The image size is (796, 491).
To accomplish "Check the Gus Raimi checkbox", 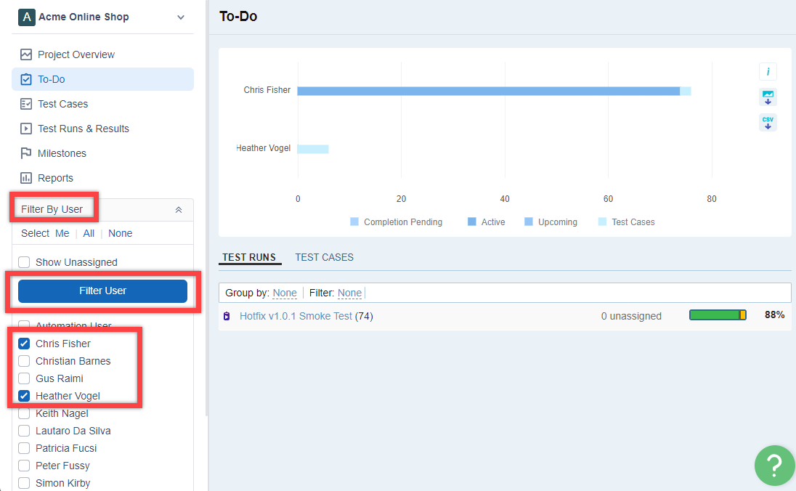I will (24, 378).
